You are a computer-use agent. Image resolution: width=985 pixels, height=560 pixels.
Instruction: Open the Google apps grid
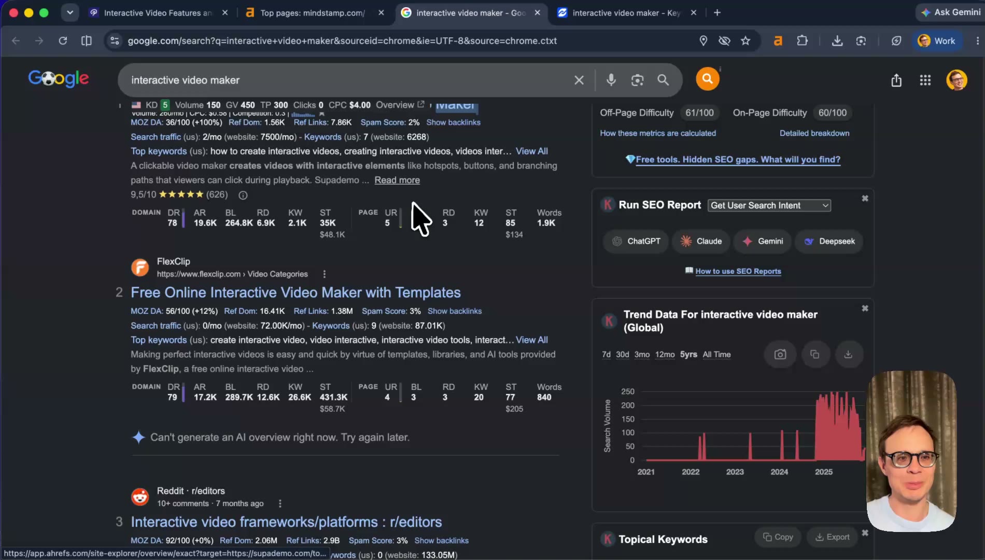click(x=925, y=80)
